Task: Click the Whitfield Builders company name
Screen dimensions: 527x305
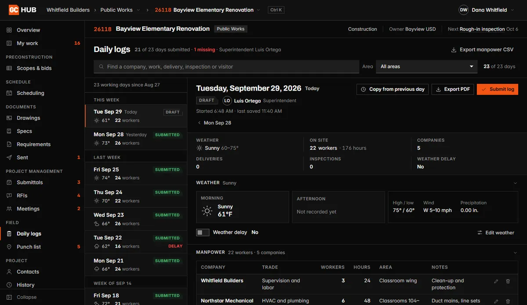Action: click(x=222, y=280)
